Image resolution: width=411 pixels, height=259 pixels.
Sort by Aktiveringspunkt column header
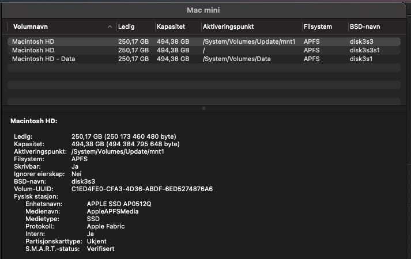228,27
